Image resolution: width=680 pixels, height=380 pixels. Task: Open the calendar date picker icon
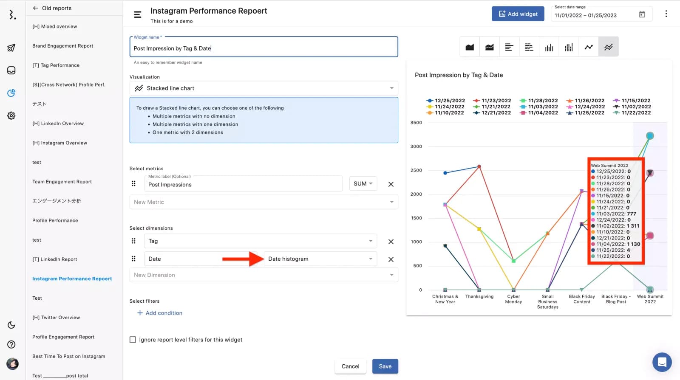click(x=642, y=15)
